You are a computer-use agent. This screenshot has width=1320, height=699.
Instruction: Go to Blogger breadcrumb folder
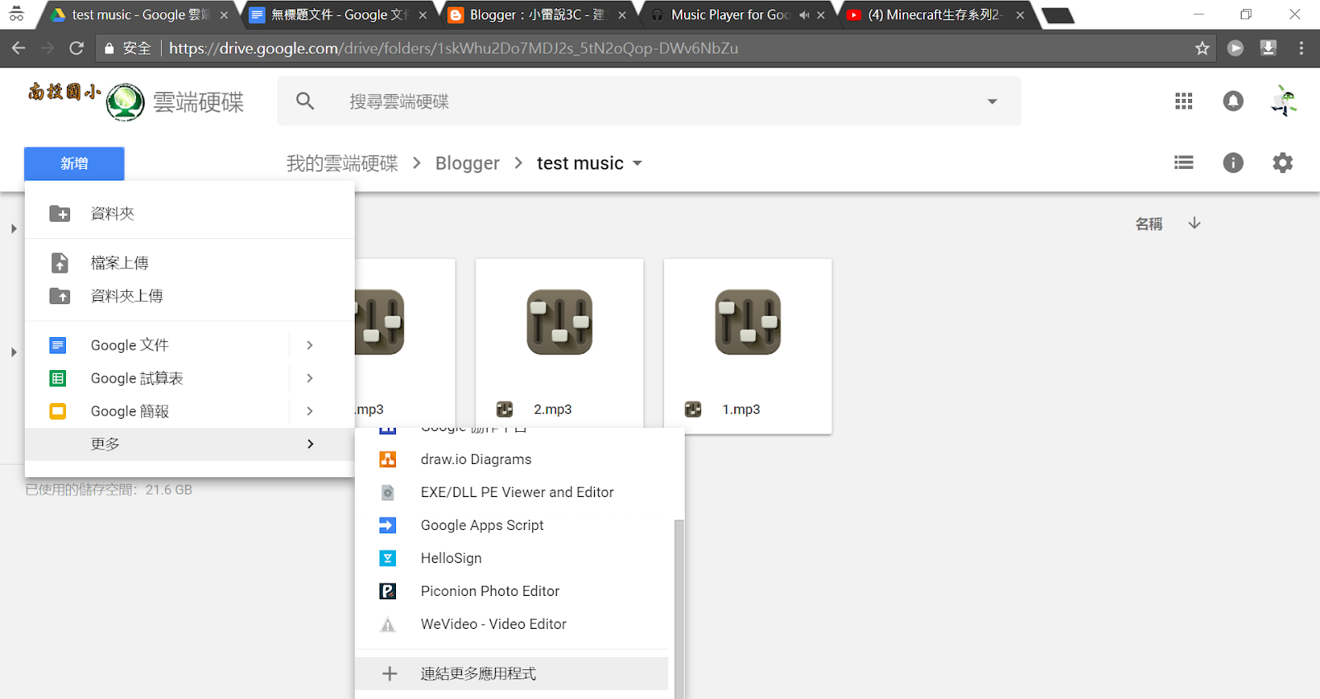click(468, 163)
